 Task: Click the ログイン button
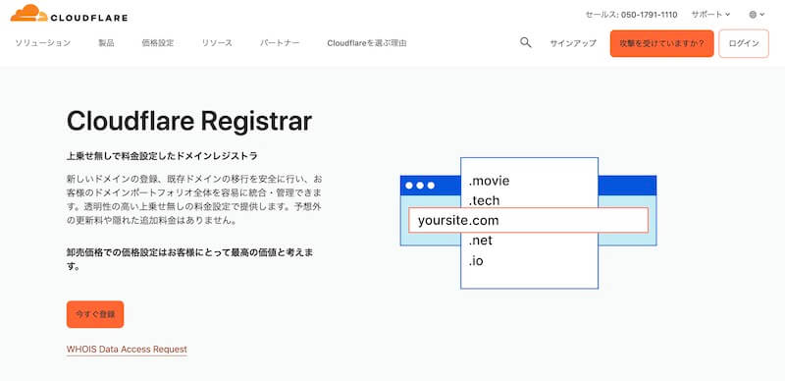point(744,43)
